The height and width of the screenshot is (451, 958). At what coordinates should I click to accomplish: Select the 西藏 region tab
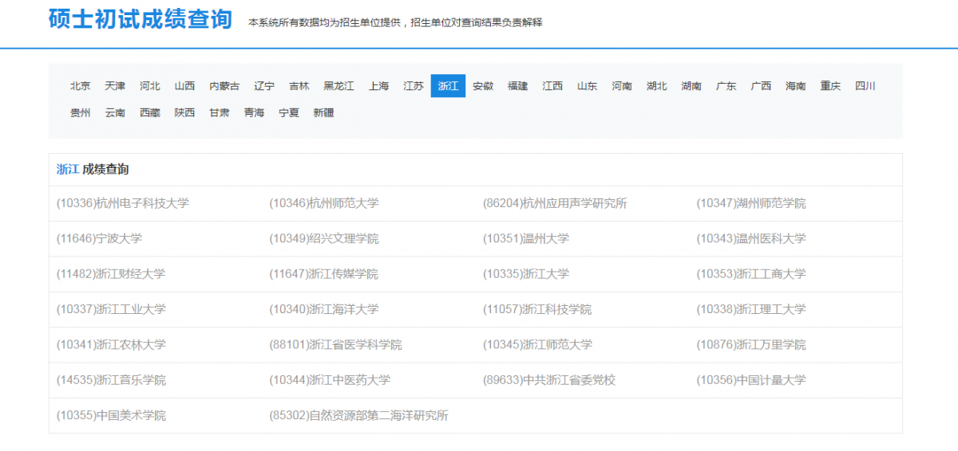click(x=150, y=113)
